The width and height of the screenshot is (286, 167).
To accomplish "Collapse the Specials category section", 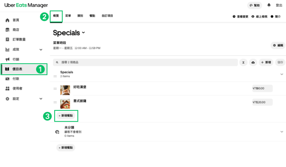I will tap(282, 74).
